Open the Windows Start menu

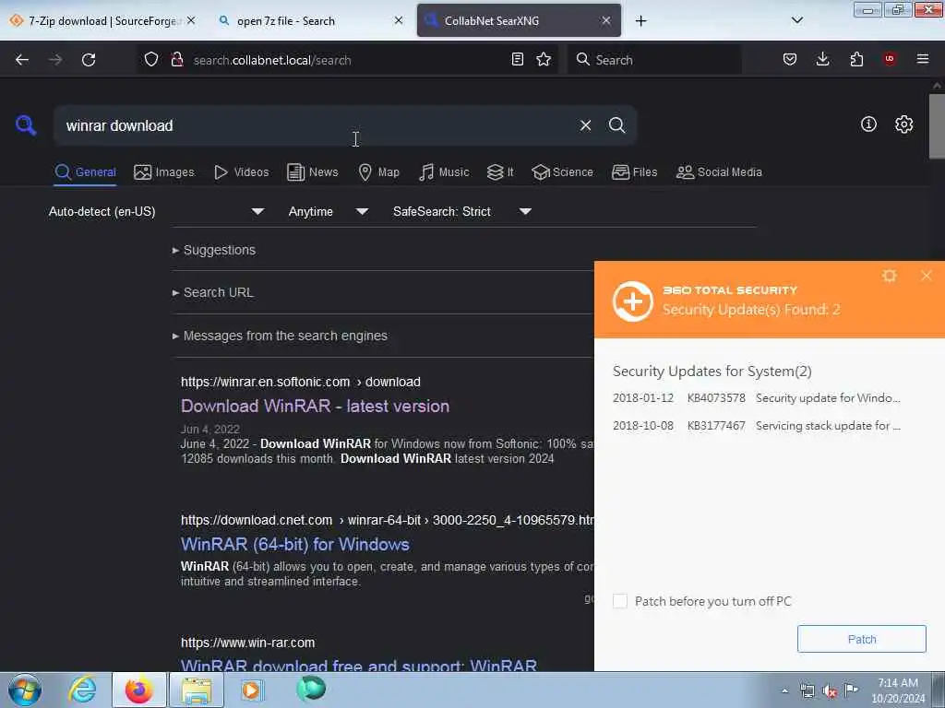pos(25,690)
